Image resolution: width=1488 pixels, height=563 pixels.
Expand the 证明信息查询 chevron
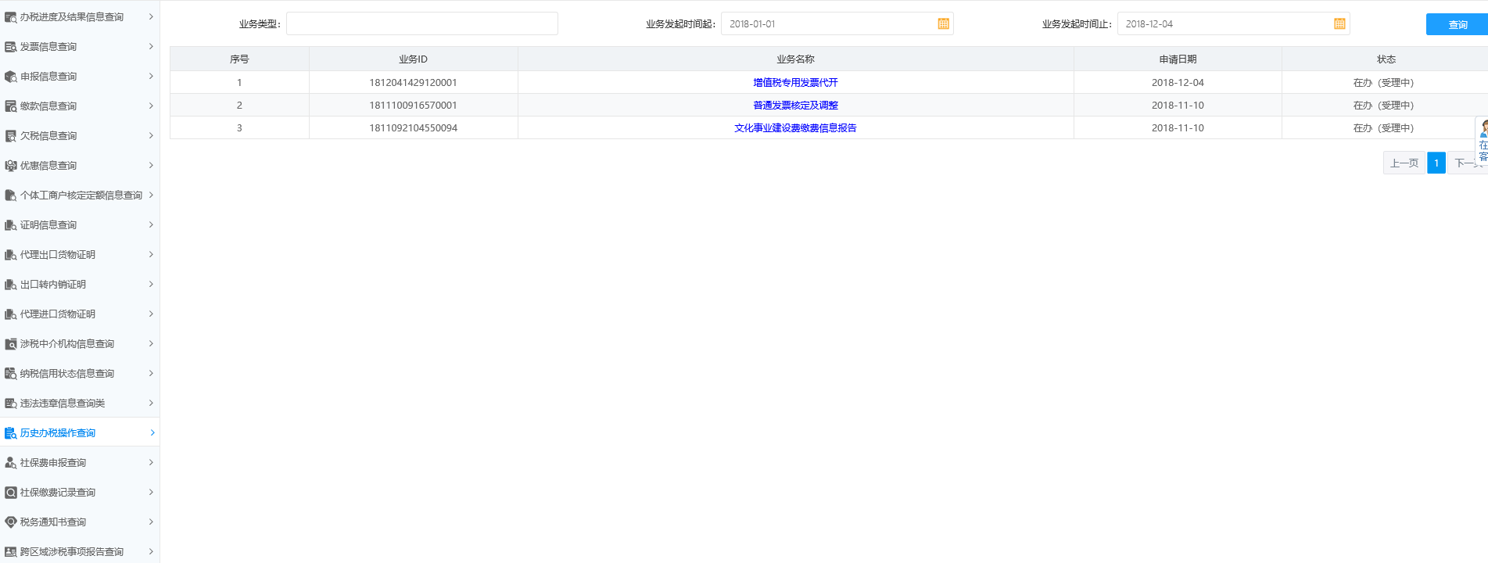[x=151, y=224]
